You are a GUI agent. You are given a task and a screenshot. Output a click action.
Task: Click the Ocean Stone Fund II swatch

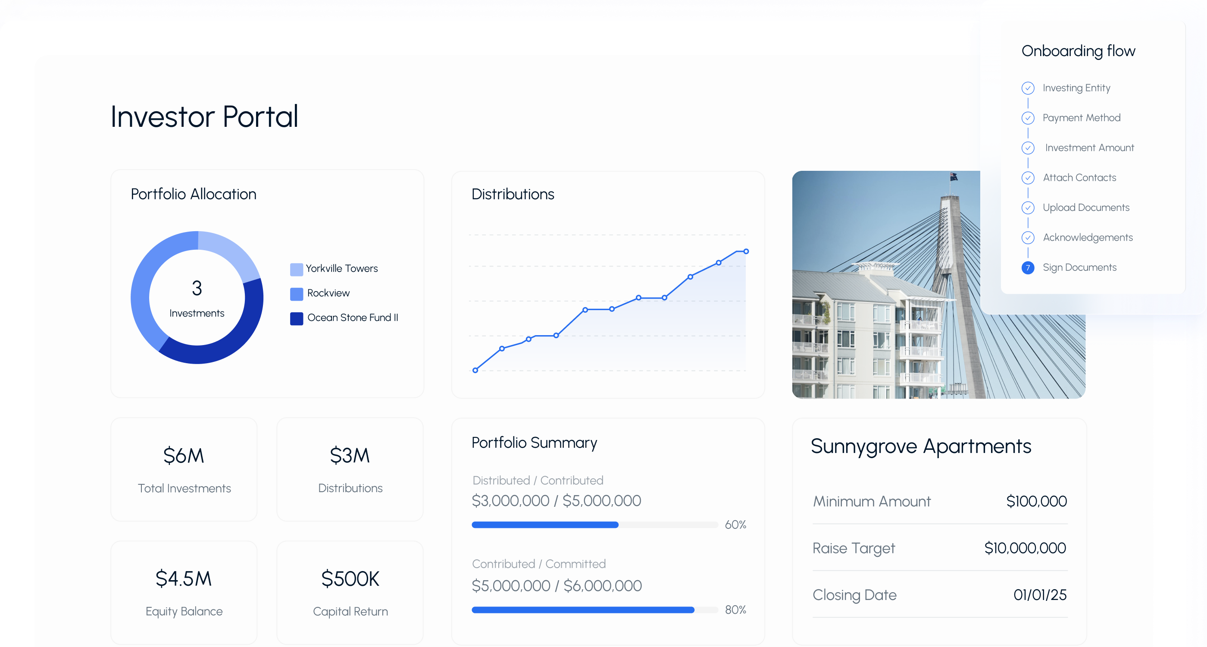point(296,318)
